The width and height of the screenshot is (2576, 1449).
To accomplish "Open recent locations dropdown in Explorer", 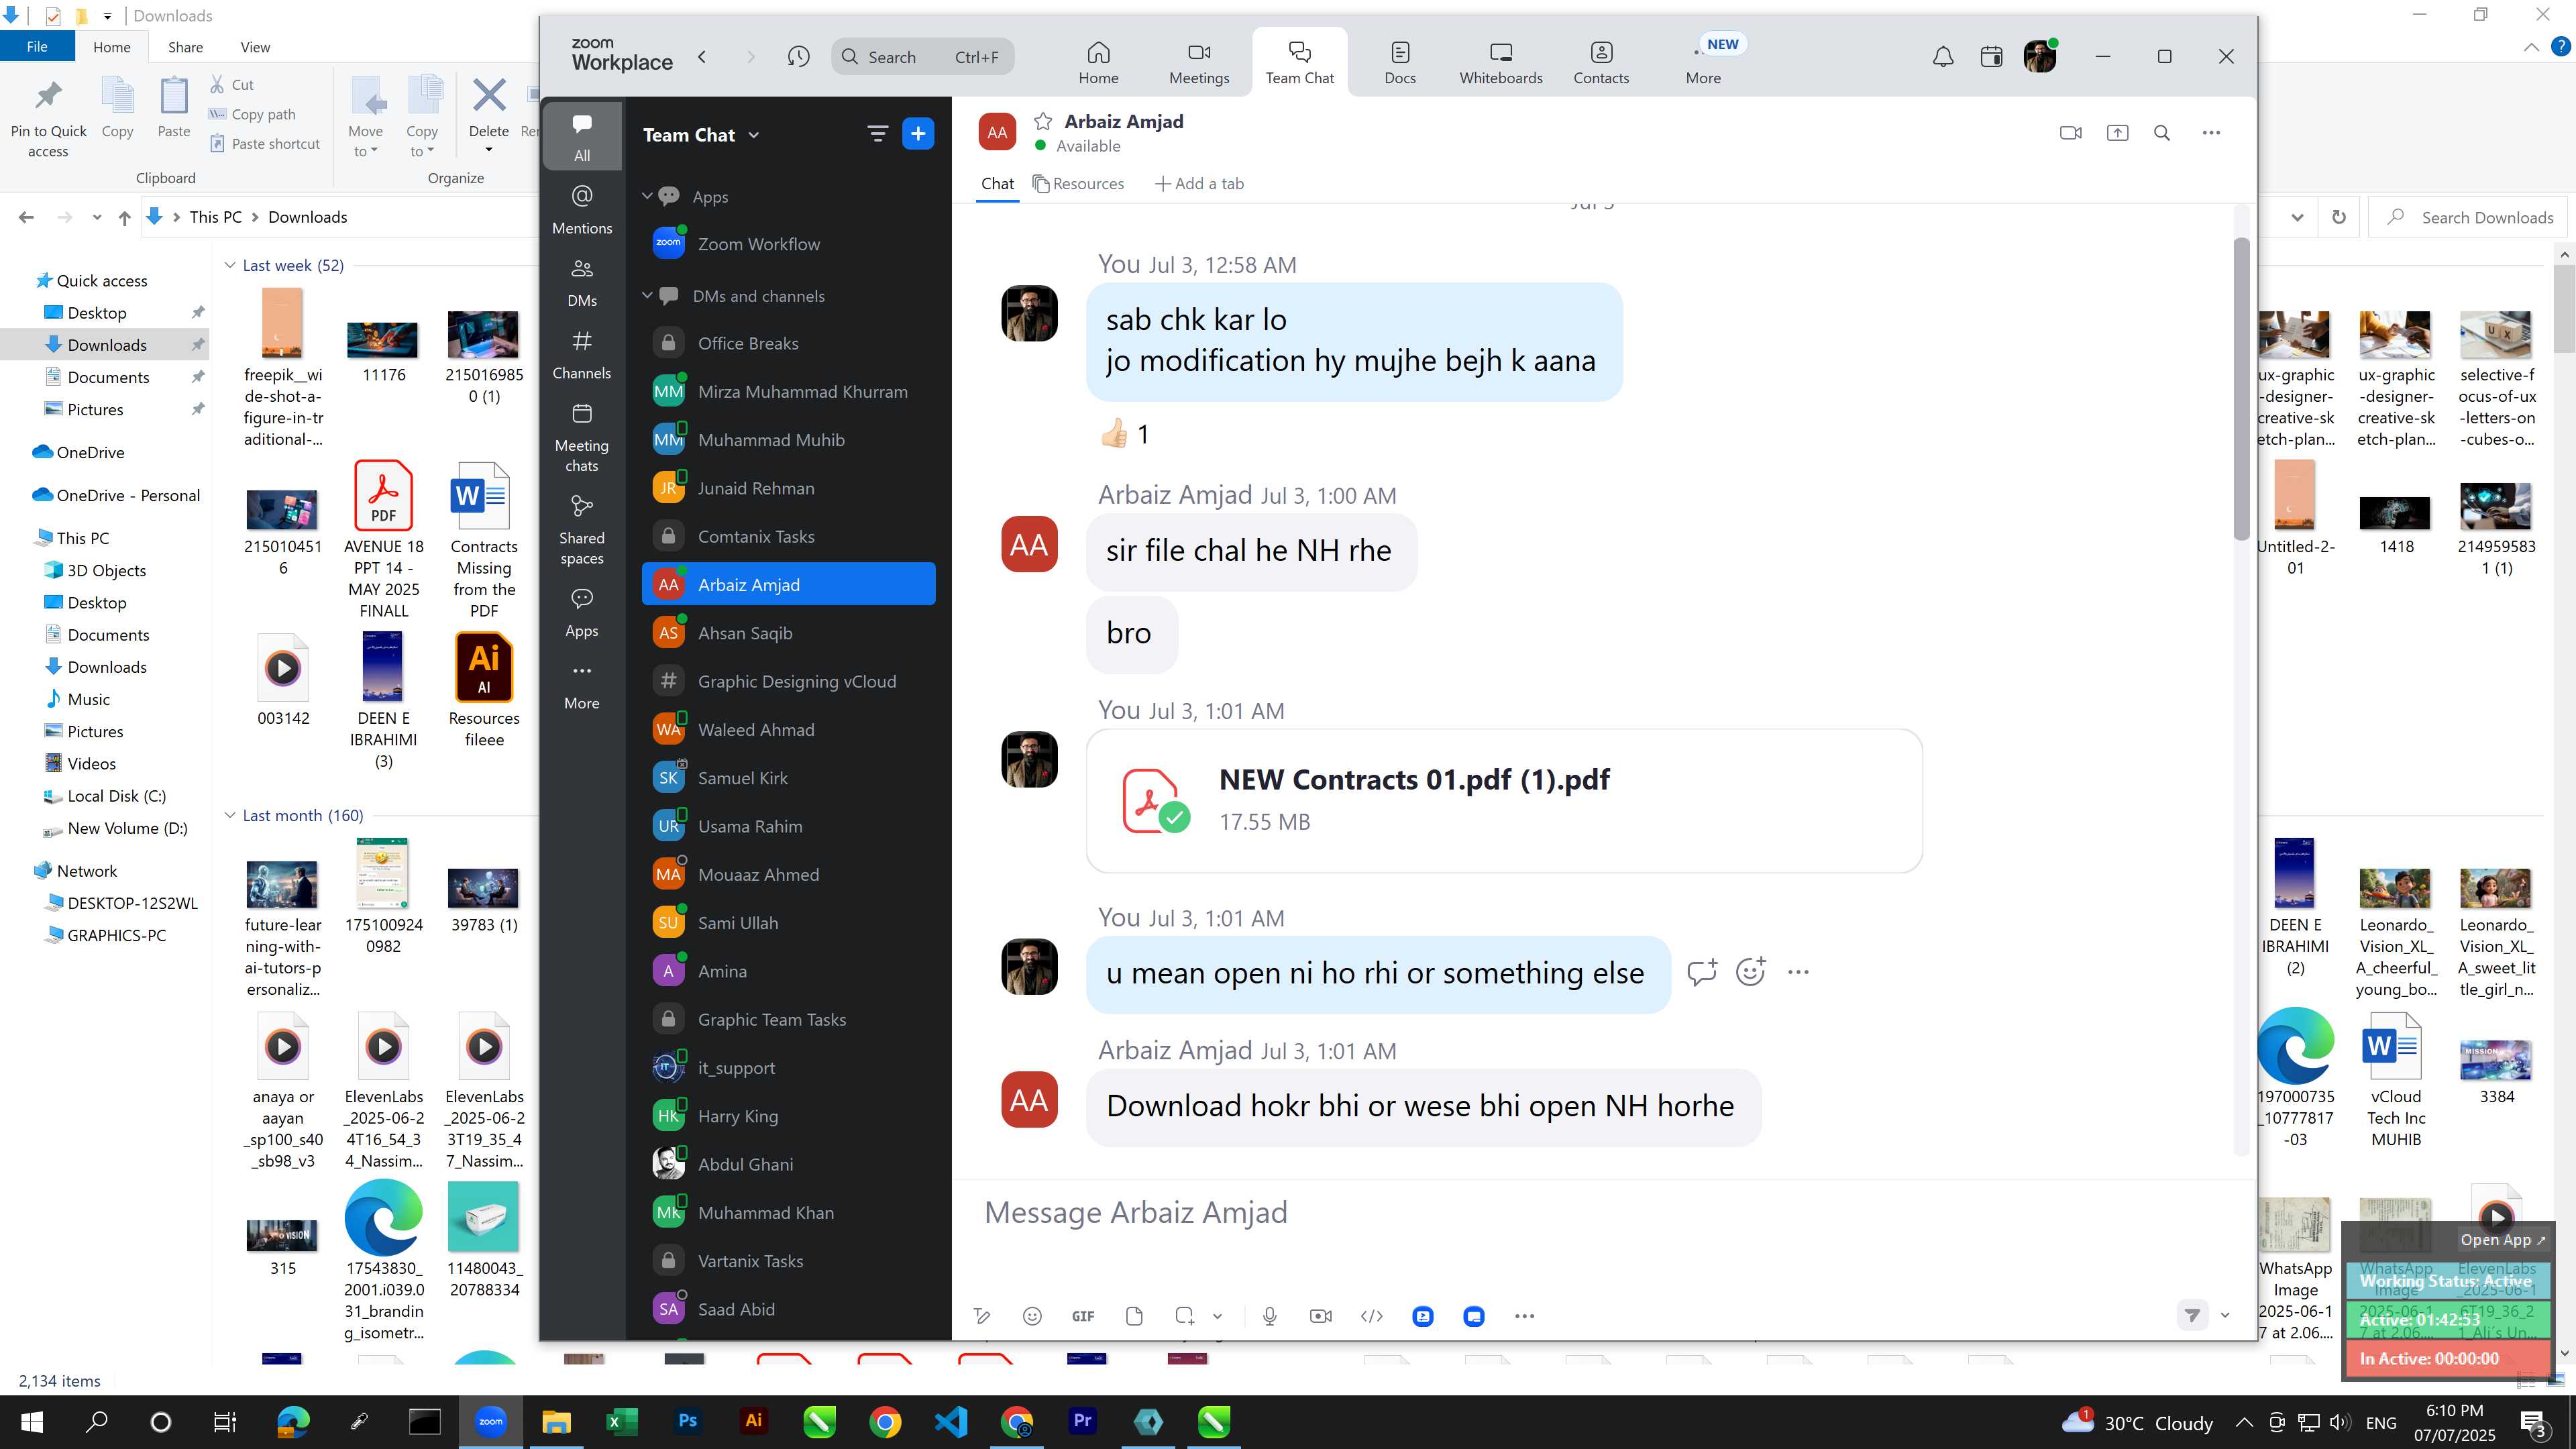I will pos(96,217).
